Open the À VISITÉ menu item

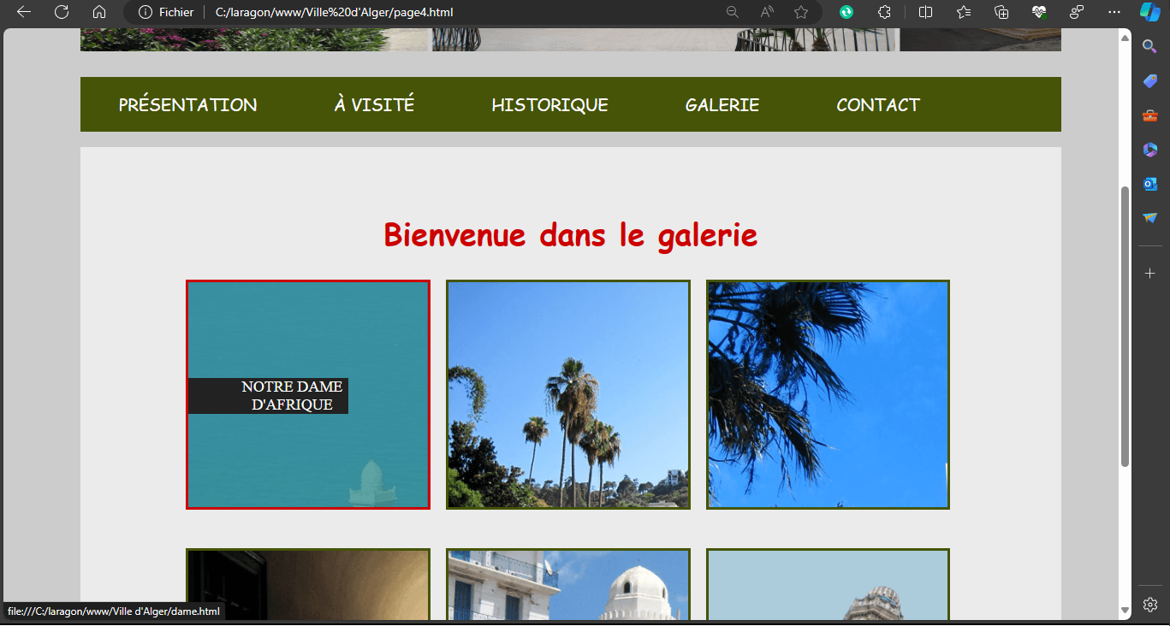click(374, 104)
